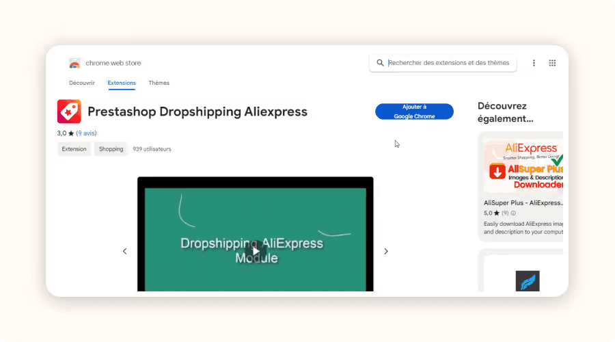
Task: Open AliSuper Plus - AliExpress title link
Action: click(523, 203)
